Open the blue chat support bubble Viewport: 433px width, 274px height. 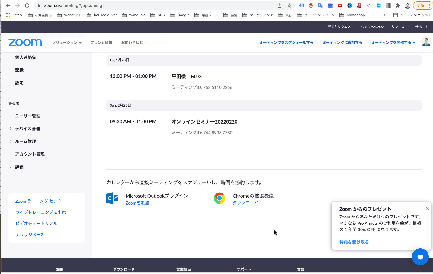coord(420,257)
